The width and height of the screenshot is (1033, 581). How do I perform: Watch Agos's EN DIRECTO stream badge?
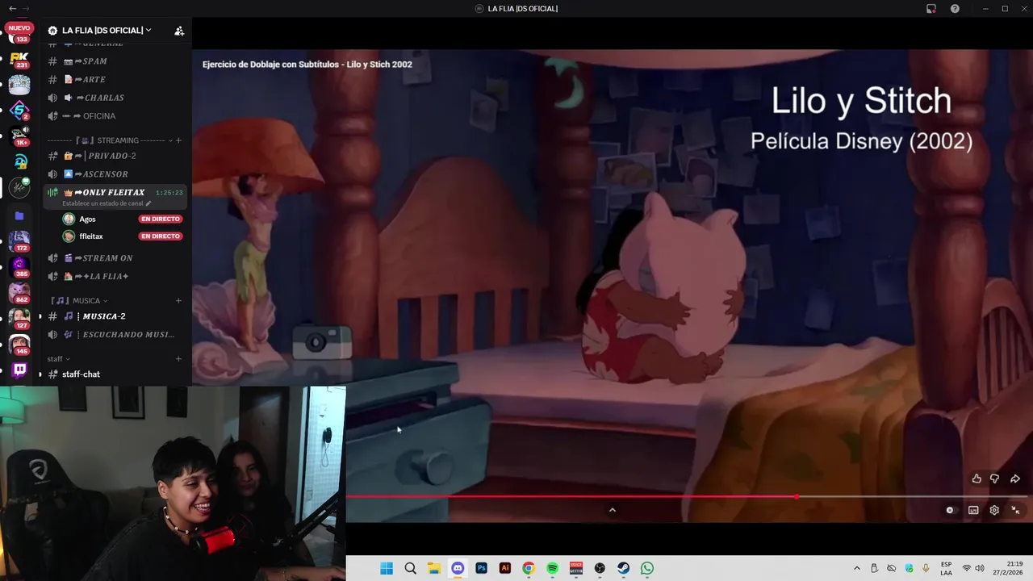pyautogui.click(x=161, y=219)
